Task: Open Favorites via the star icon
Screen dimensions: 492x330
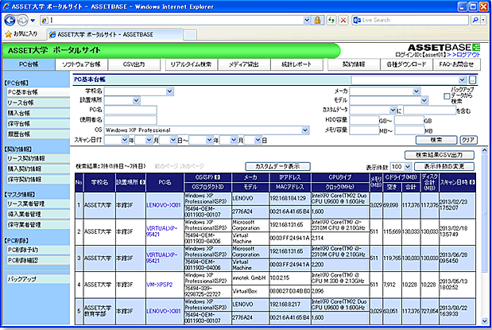Action: coord(9,34)
